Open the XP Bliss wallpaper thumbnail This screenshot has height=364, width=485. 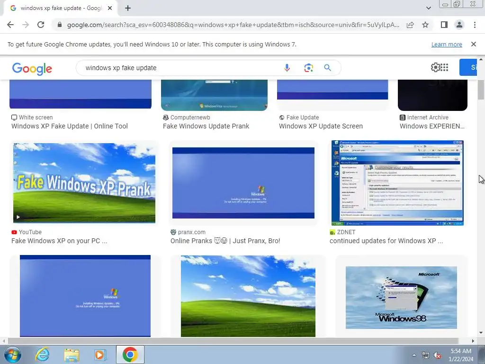248,296
